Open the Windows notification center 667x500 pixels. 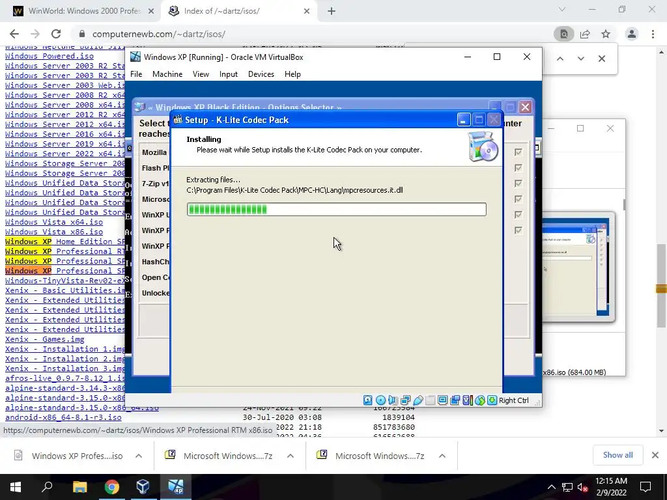coord(646,487)
